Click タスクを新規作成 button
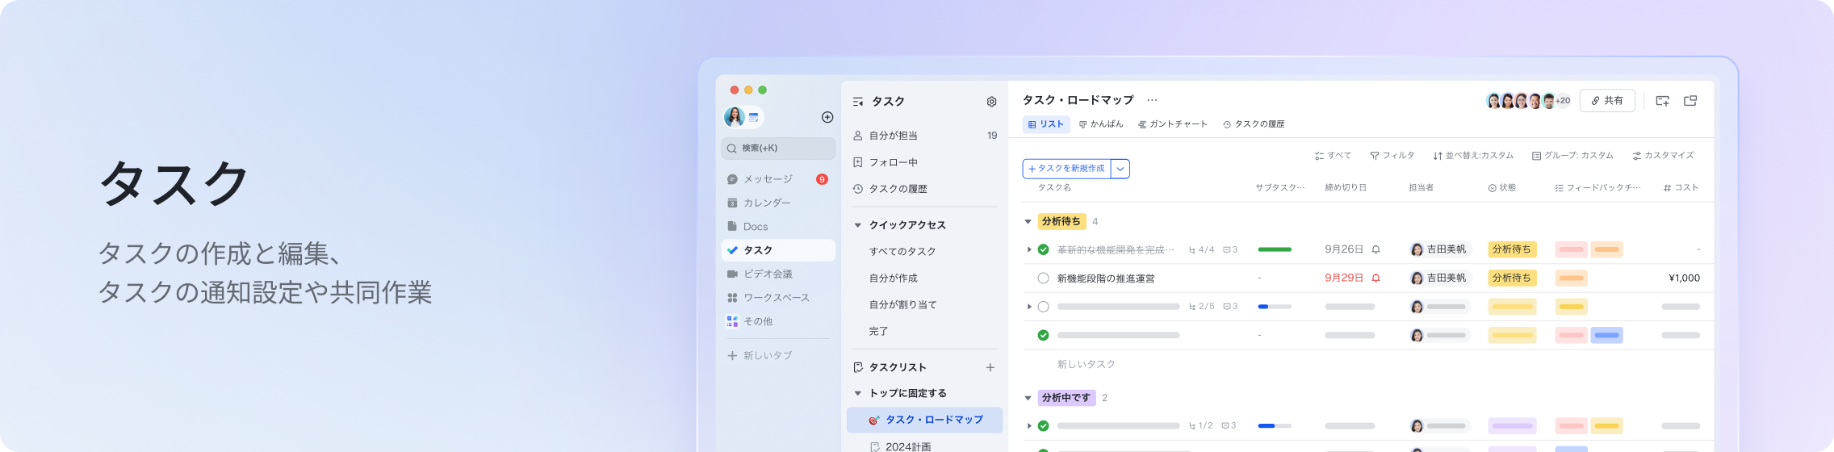The image size is (1834, 452). 1066,169
